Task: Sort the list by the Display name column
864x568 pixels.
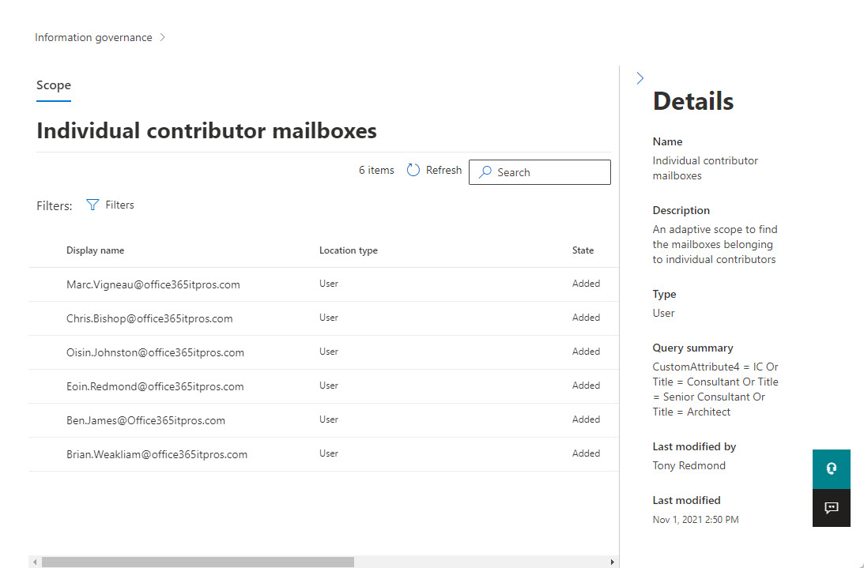Action: (95, 250)
